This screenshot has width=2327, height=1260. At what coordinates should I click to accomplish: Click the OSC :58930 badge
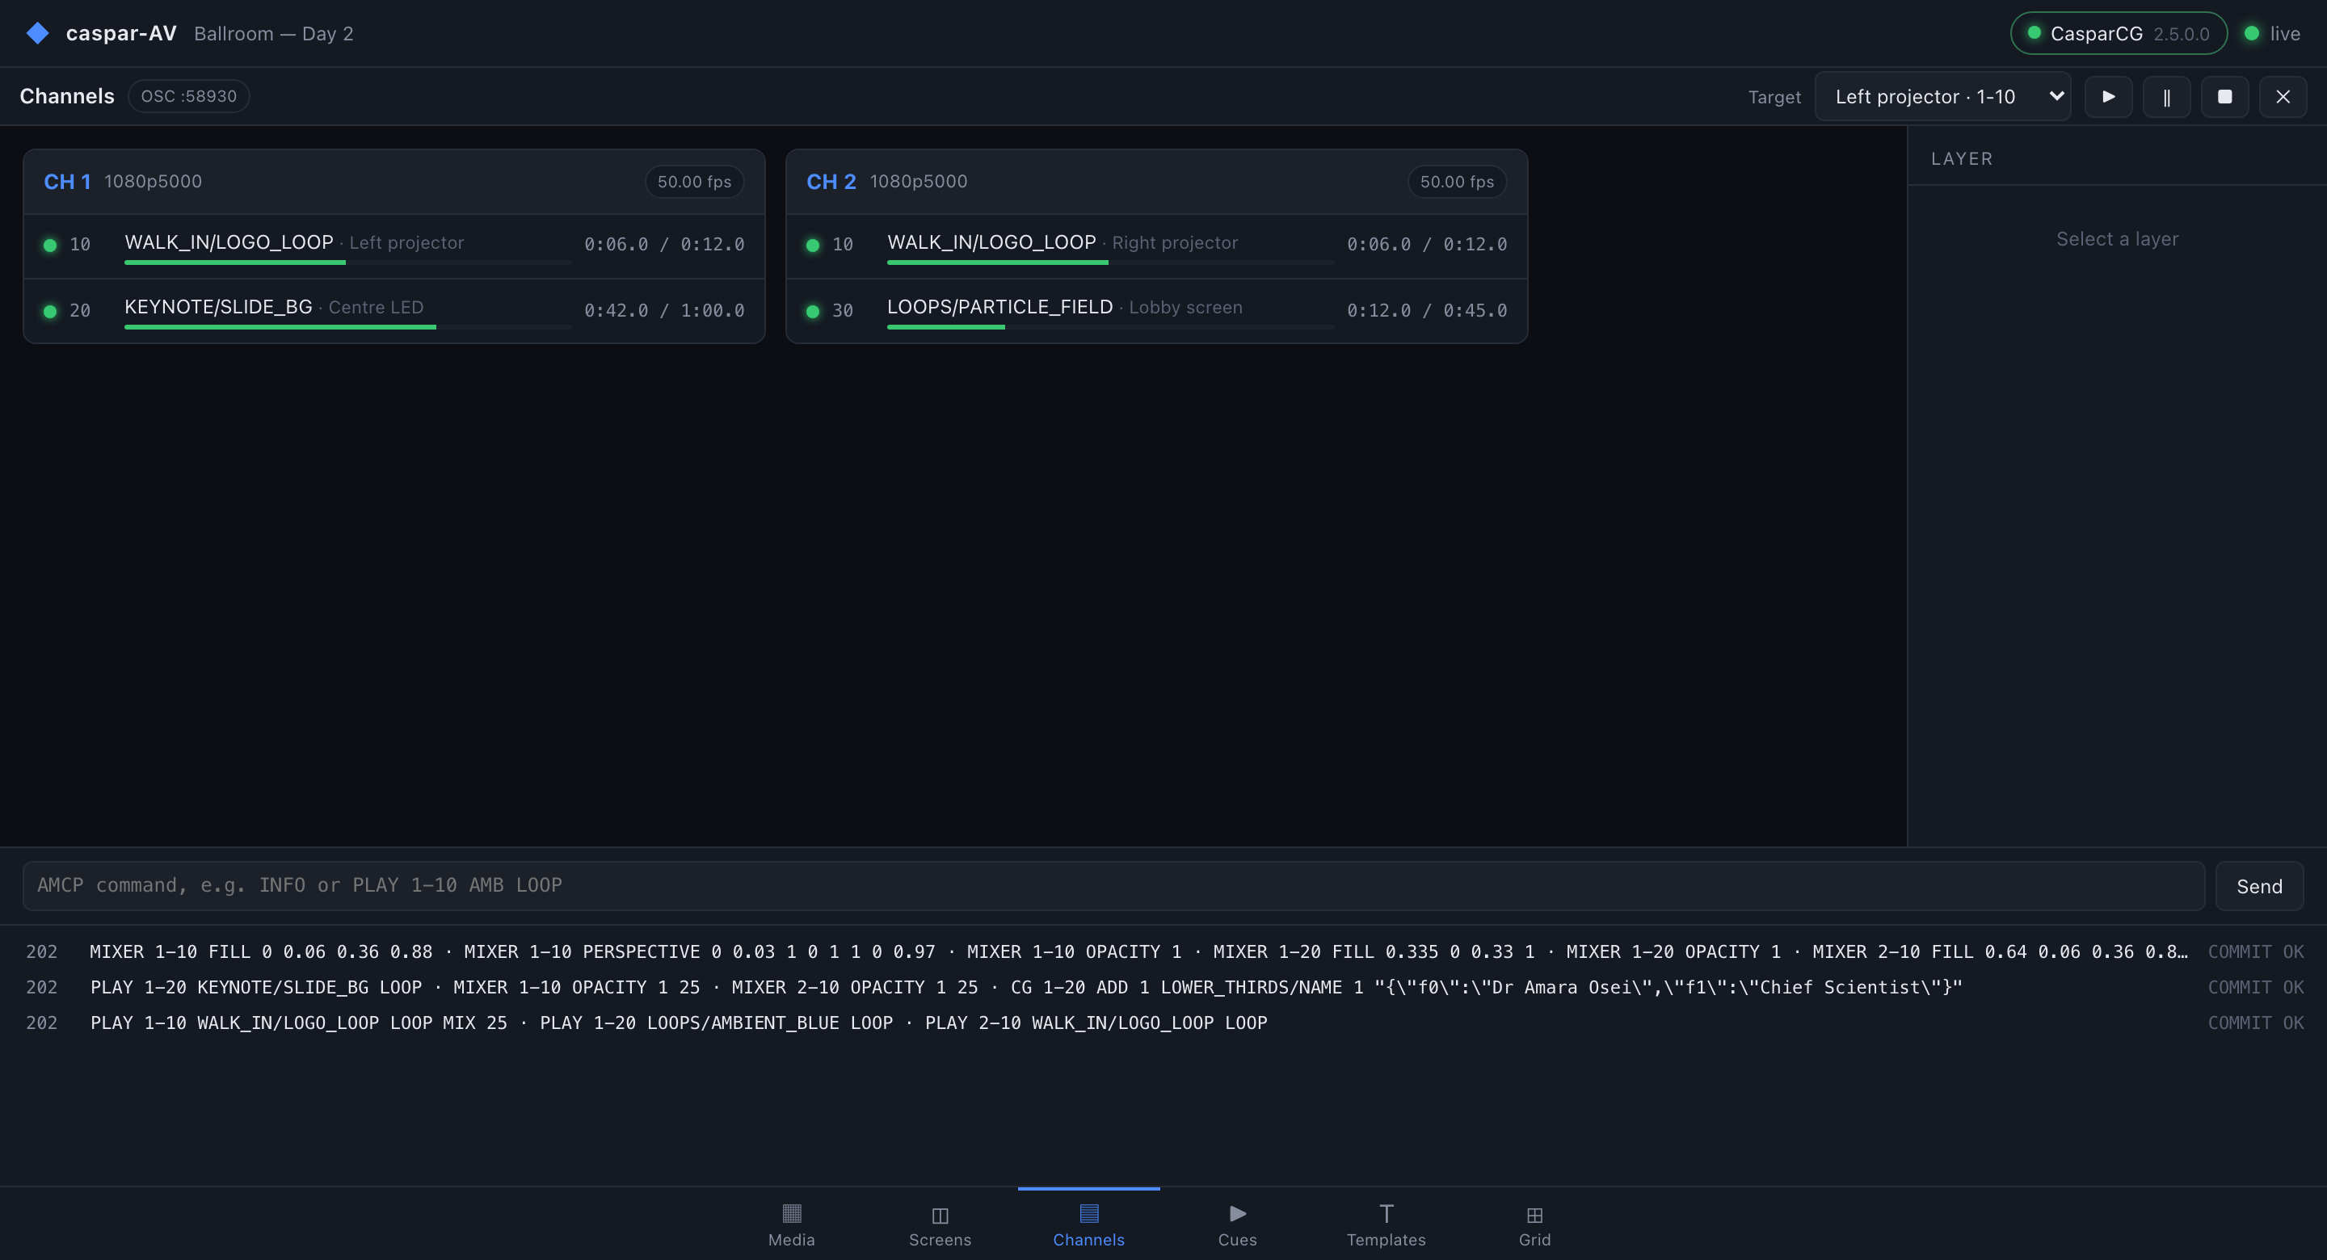[189, 96]
